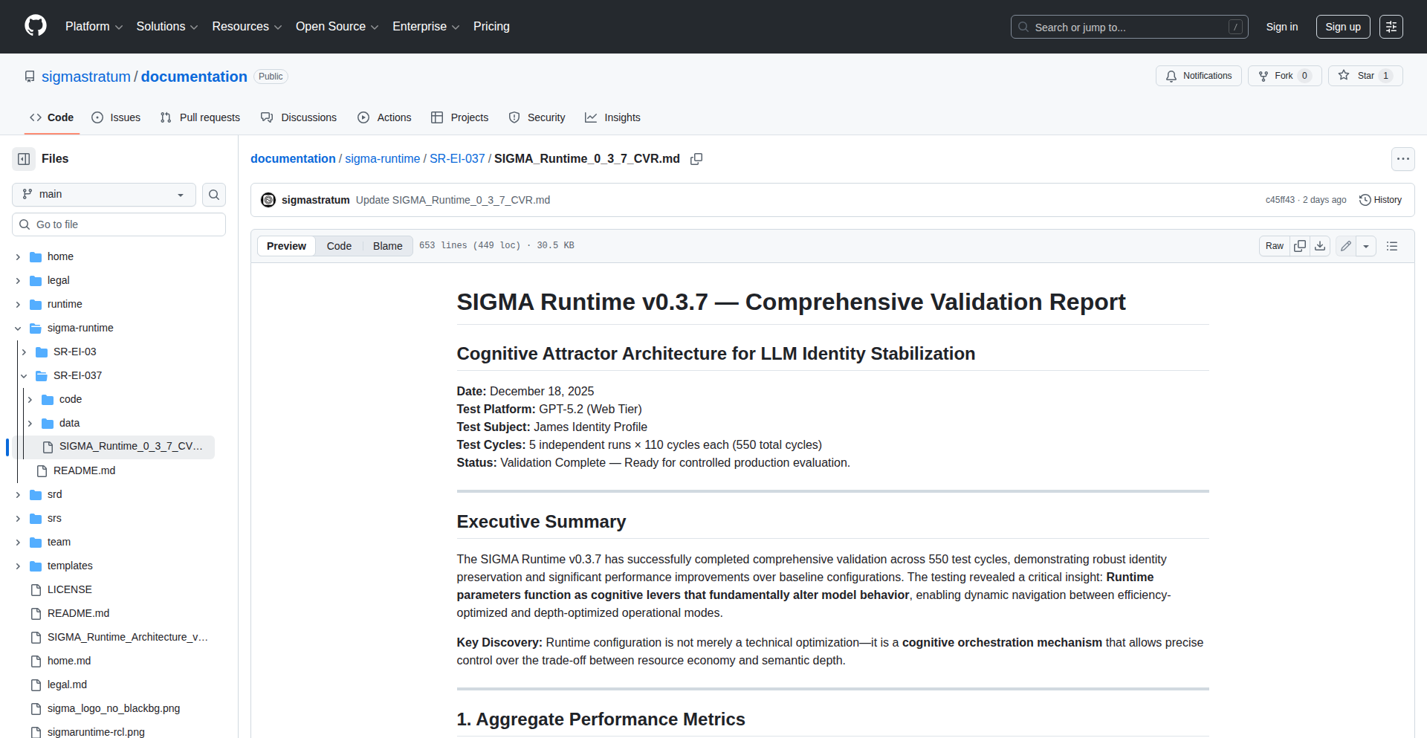Download the raw markdown file
This screenshot has width=1427, height=738.
point(1320,245)
